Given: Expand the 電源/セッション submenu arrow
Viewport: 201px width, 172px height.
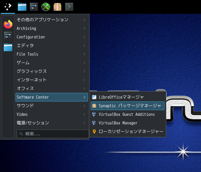Looking at the screenshot, I should click(84, 123).
